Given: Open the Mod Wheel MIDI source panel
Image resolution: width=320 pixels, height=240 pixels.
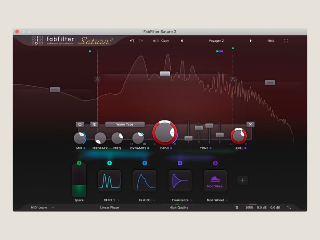Looking at the screenshot, I should click(215, 180).
